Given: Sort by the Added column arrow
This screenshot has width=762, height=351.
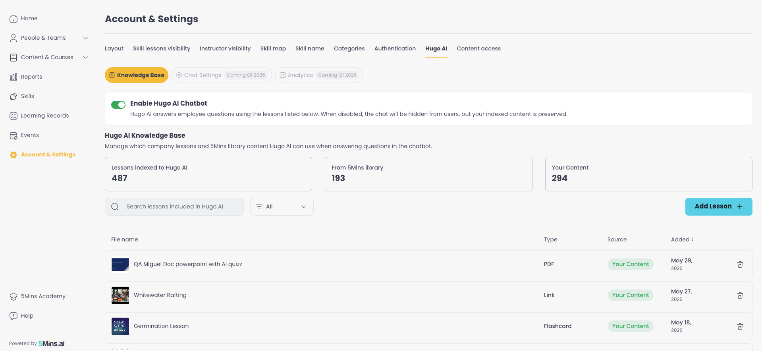Looking at the screenshot, I should tap(692, 239).
